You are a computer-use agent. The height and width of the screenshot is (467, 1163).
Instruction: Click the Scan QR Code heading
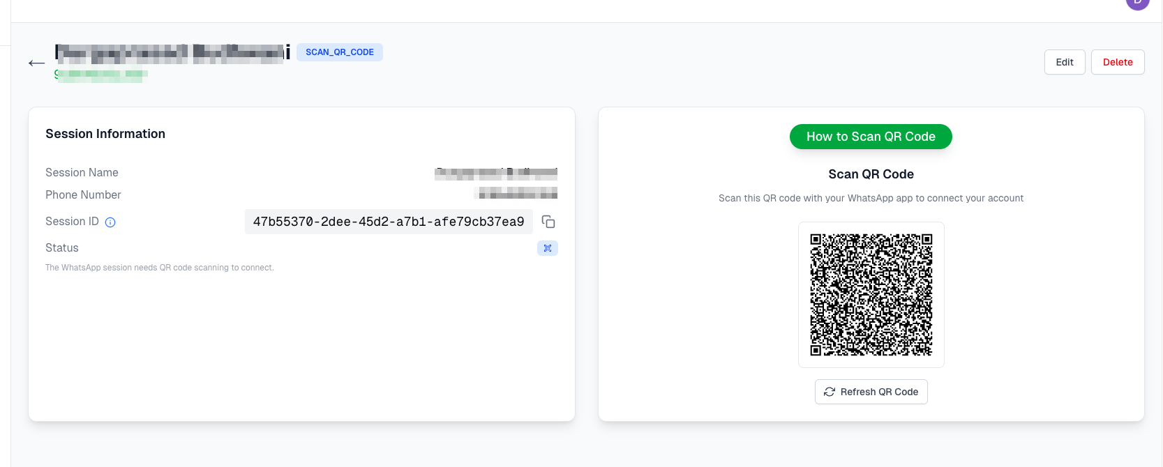[x=871, y=174]
